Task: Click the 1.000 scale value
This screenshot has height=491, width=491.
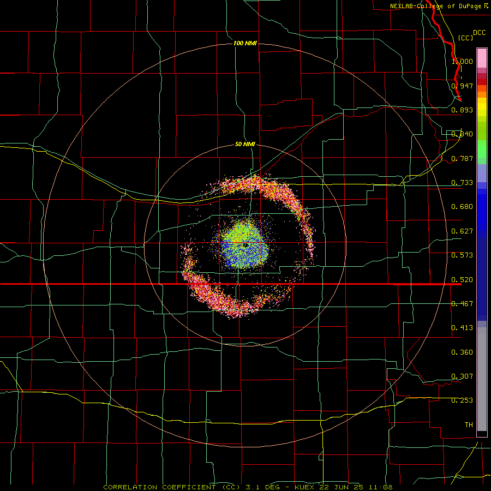Action: (462, 61)
